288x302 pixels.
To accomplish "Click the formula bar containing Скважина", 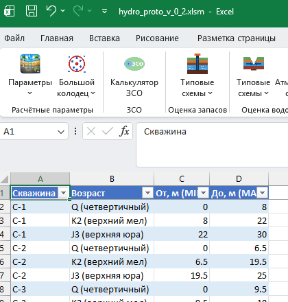I will point(212,145).
